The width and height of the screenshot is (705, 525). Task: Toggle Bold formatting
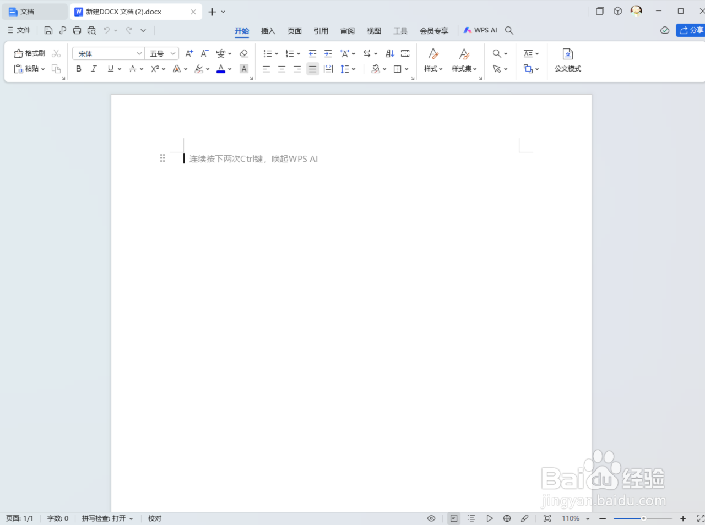[79, 69]
